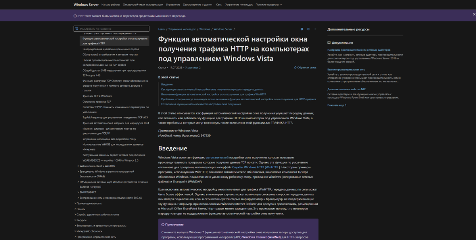Expand Брандмауэр Windows в режиме повышенной node
Image resolution: width=476 pixels, height=240 pixels.
click(78, 171)
